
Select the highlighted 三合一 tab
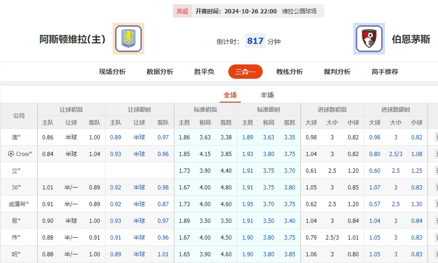[x=245, y=72]
